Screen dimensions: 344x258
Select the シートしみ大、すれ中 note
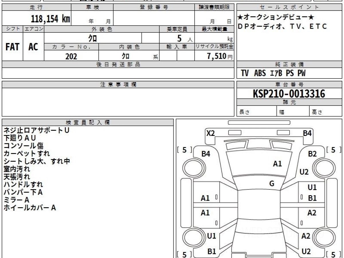[x=37, y=161]
